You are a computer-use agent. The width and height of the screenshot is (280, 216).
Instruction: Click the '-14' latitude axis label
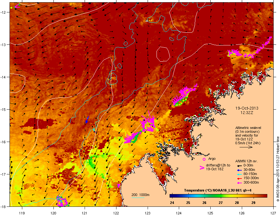click(x=4, y=77)
